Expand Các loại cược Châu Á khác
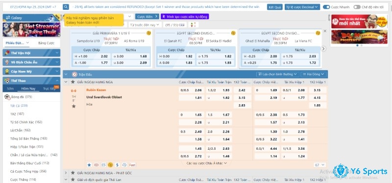 pos(206,163)
